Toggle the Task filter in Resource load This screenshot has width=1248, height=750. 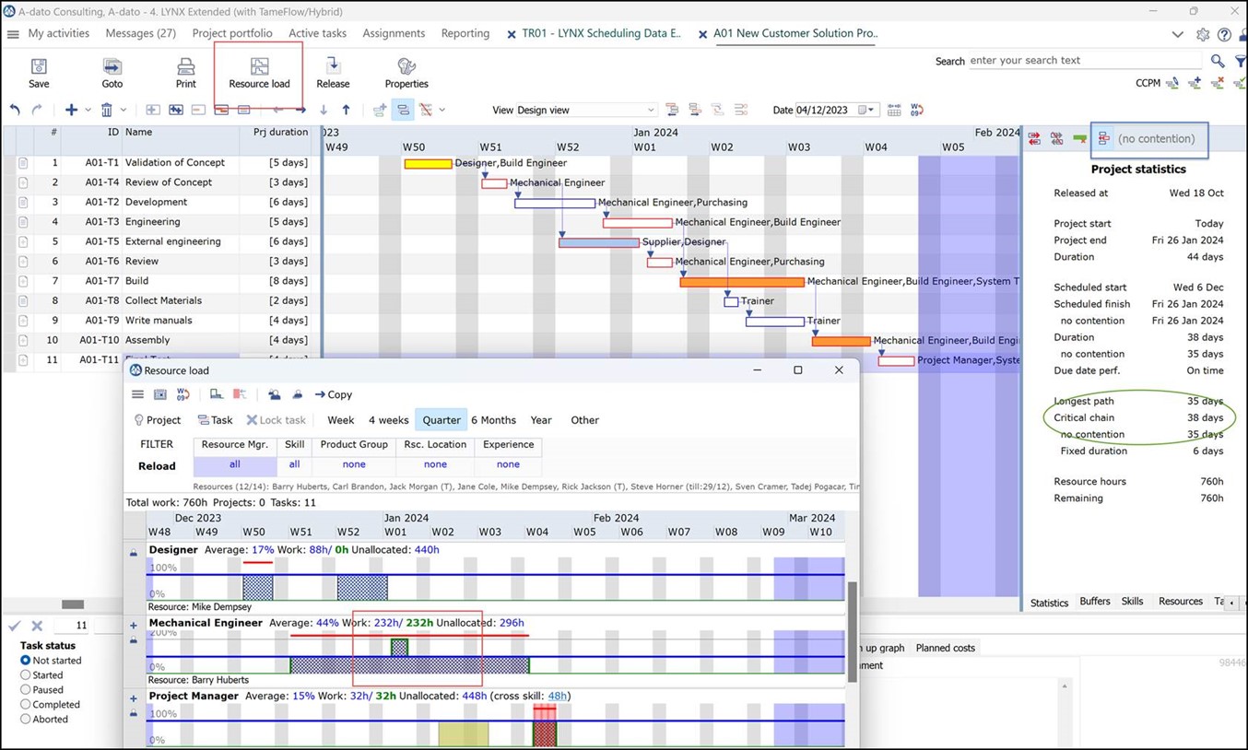(x=215, y=420)
